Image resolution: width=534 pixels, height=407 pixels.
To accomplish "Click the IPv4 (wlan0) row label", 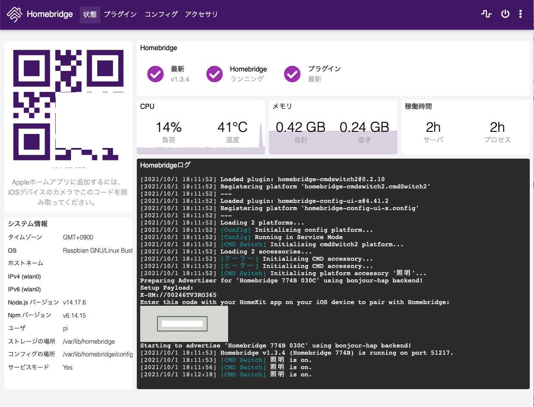I will click(24, 276).
